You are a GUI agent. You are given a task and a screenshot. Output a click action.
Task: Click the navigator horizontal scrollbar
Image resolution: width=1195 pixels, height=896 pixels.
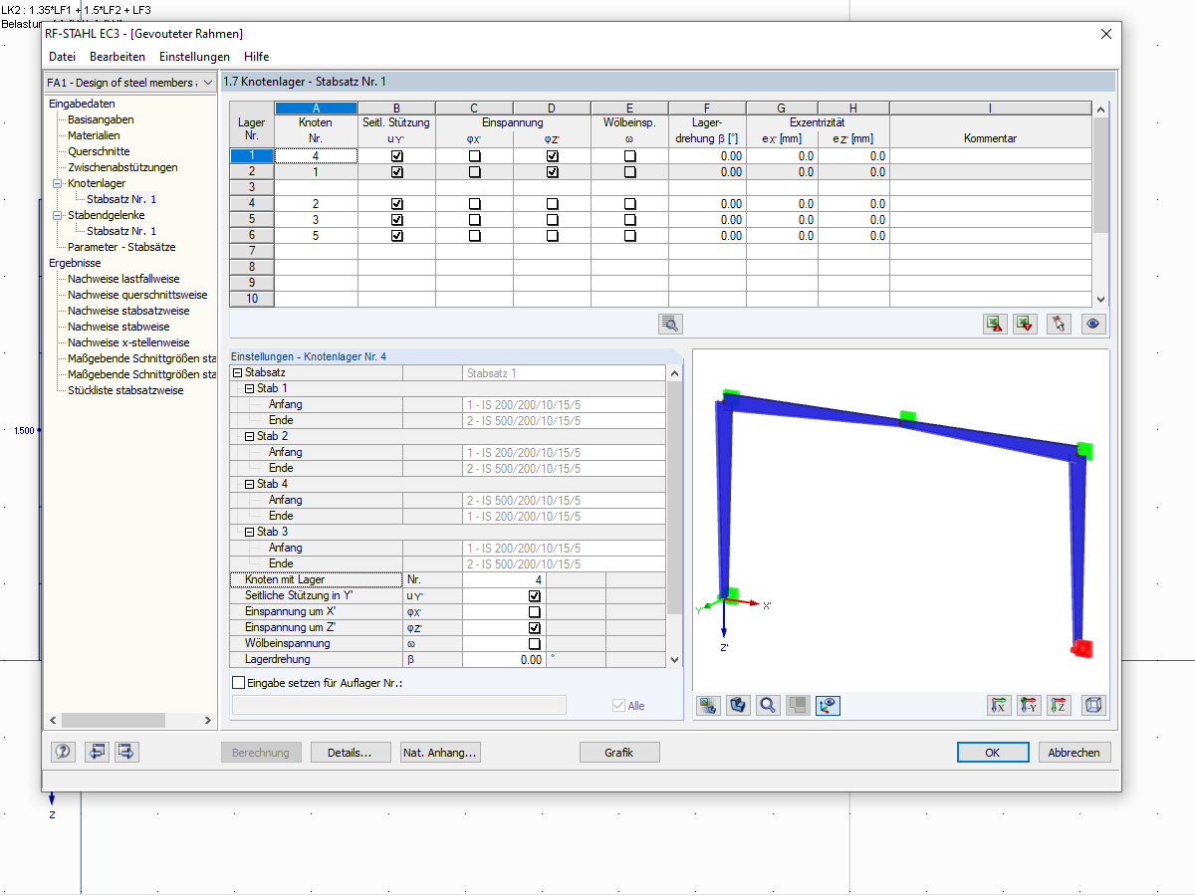[130, 720]
